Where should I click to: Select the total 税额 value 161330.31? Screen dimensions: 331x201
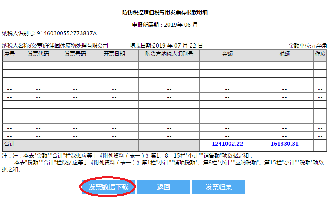coord(285,144)
